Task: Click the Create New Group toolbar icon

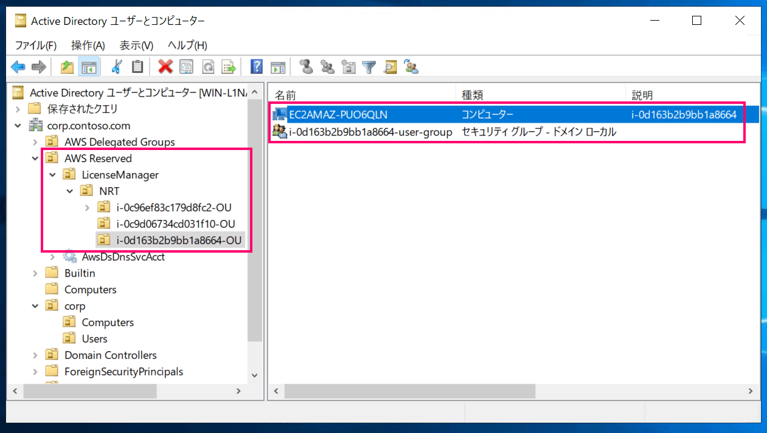Action: coord(327,67)
